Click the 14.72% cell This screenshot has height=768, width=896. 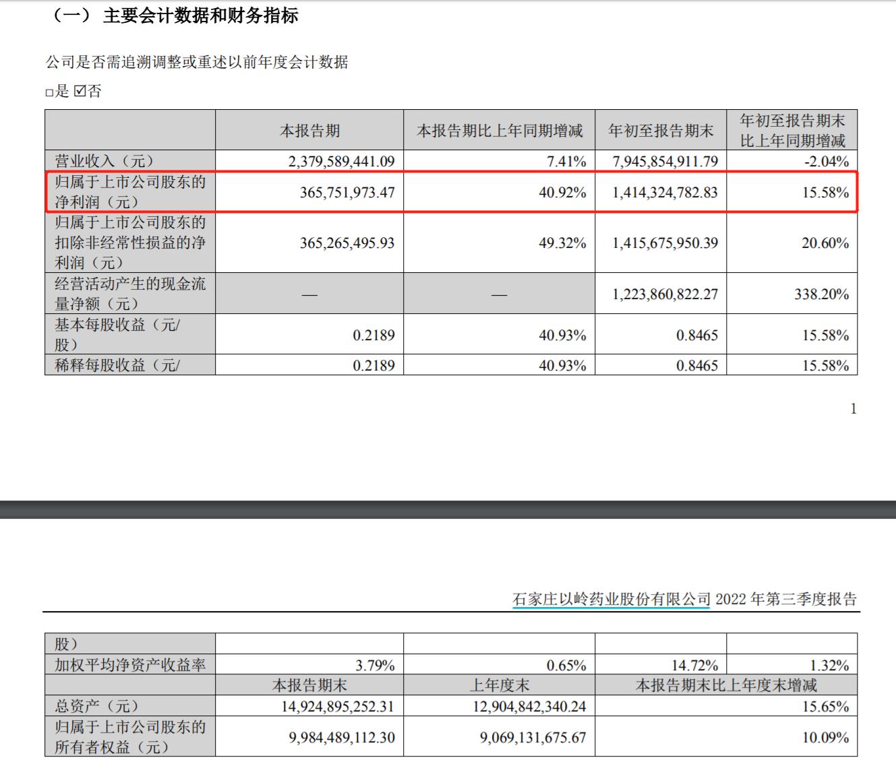[694, 666]
